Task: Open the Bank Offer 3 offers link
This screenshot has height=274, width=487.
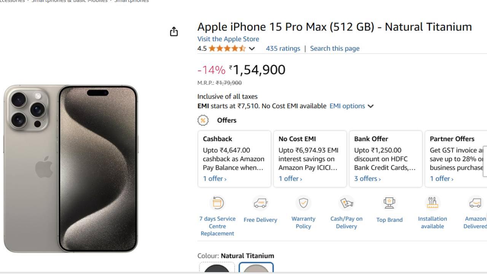Action: coord(367,178)
